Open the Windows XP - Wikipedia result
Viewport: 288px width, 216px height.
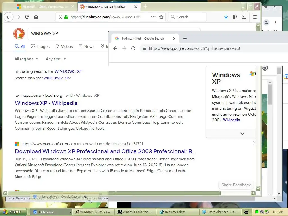point(46,103)
